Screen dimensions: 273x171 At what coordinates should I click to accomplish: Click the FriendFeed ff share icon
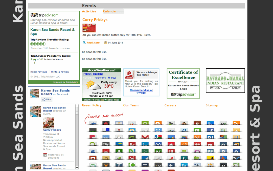[x=106, y=137]
